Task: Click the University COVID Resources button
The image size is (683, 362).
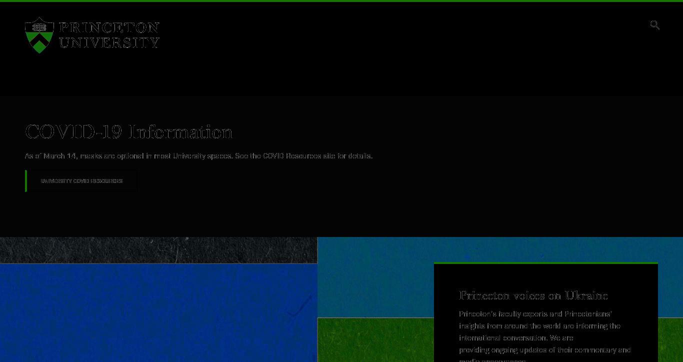Action: tap(81, 181)
